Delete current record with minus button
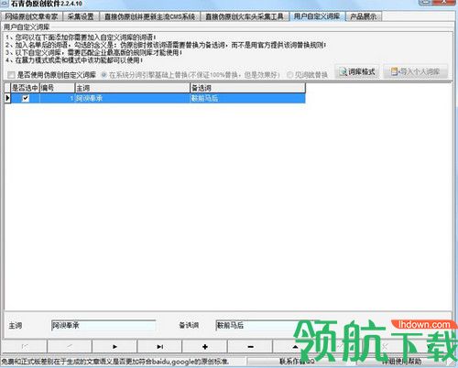Image resolution: width=458 pixels, height=368 pixels. tap(250, 347)
